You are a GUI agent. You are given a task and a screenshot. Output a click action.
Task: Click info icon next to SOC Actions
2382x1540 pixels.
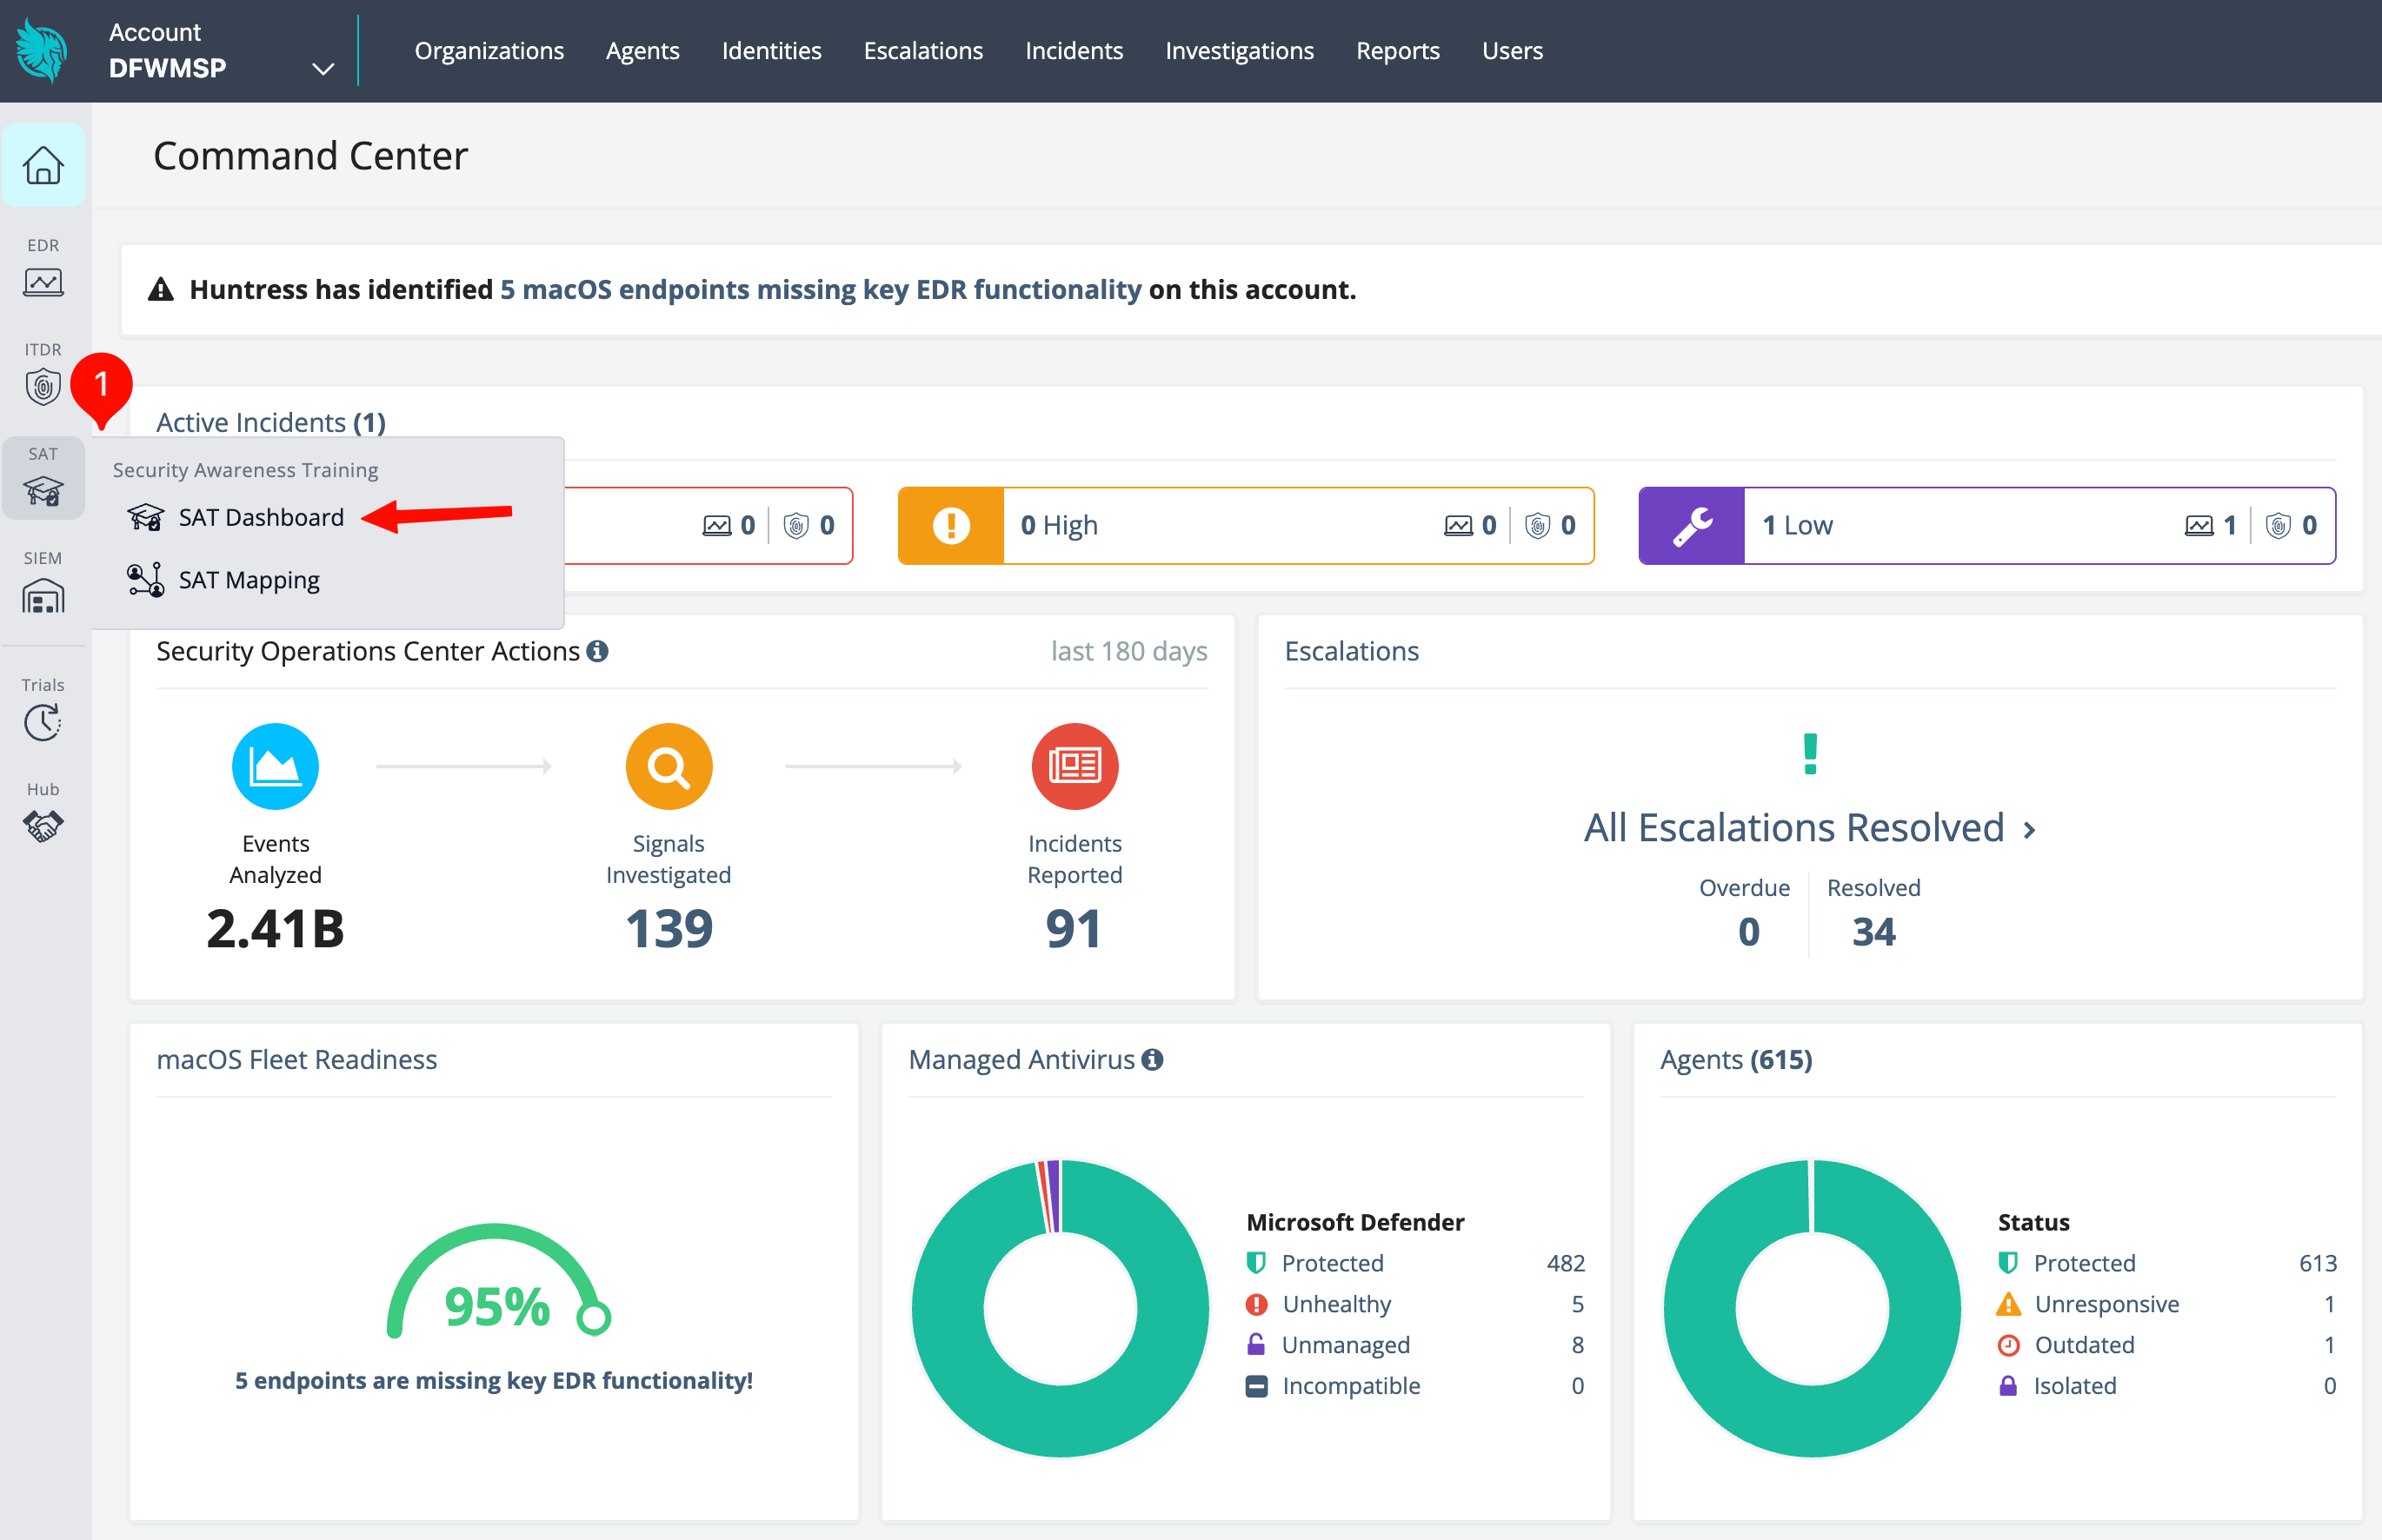[597, 651]
